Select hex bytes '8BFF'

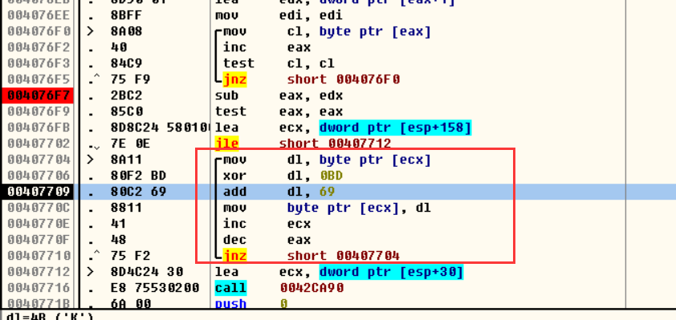click(126, 15)
